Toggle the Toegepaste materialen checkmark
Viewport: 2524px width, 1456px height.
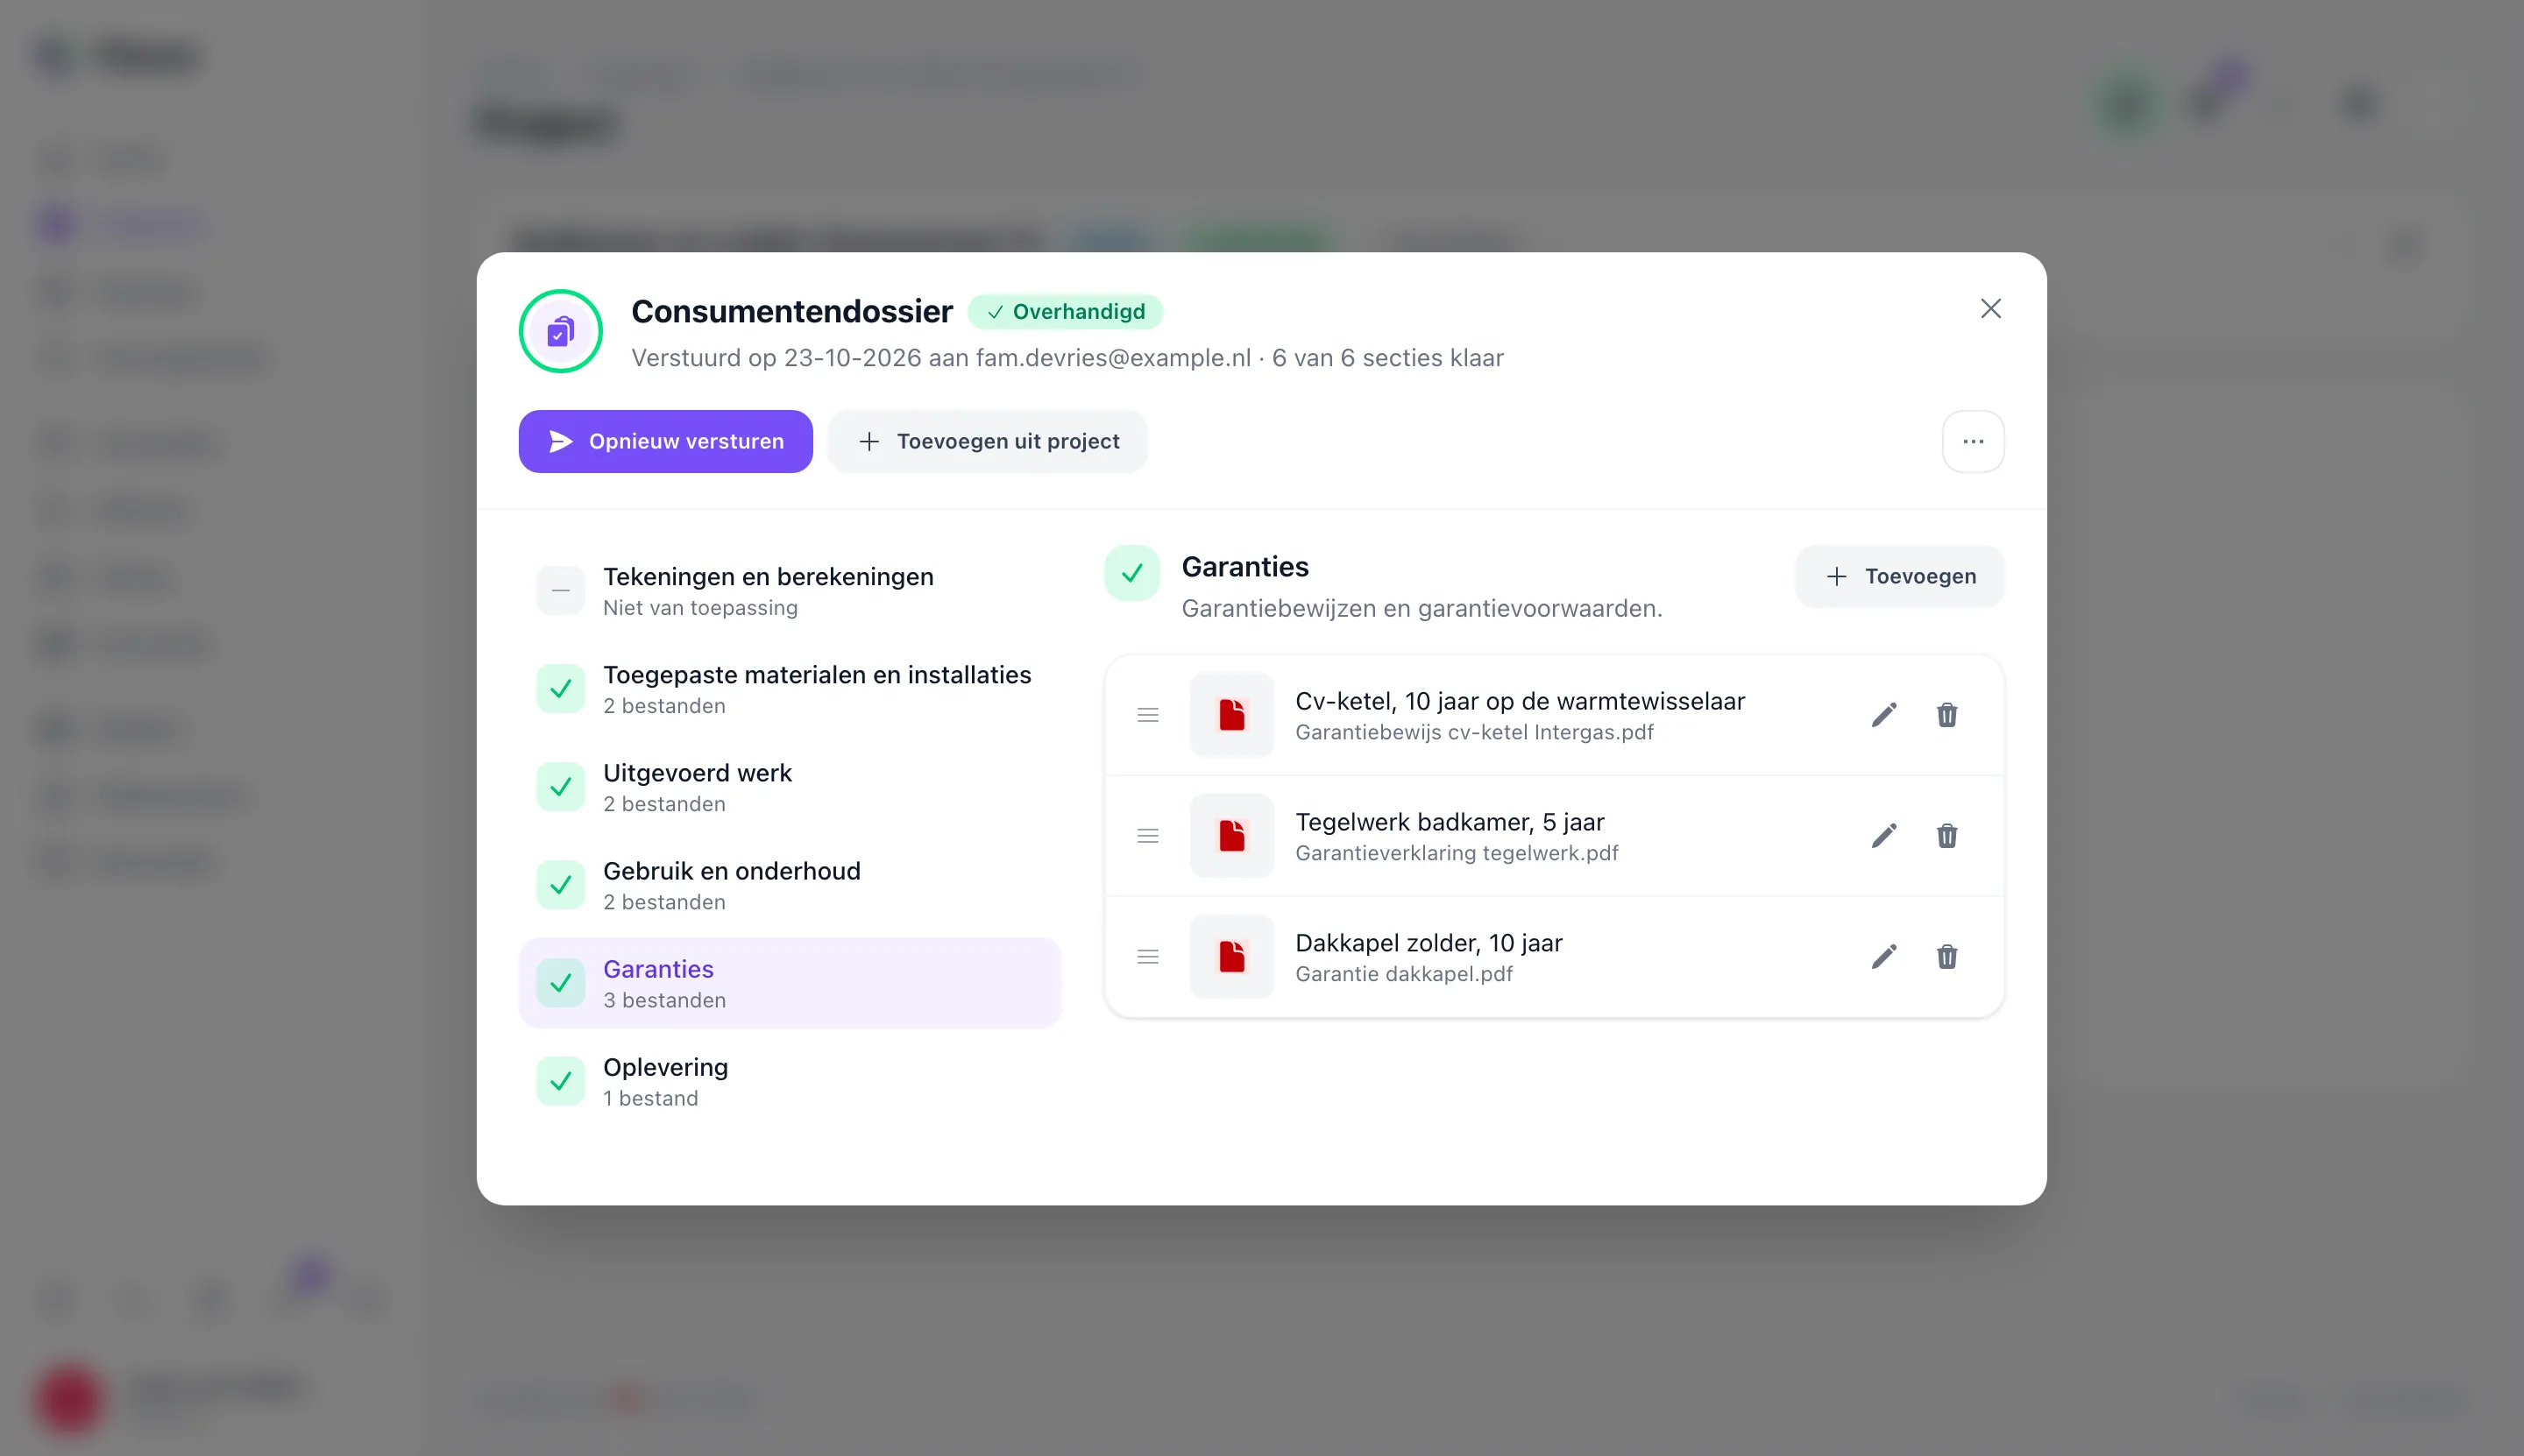coord(560,688)
